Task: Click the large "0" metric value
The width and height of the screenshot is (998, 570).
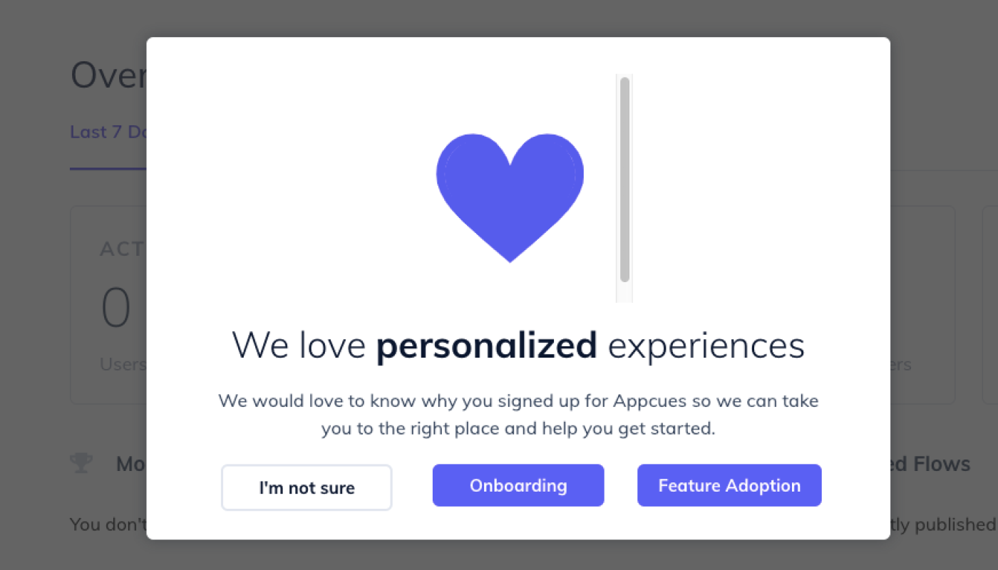Action: 116,309
